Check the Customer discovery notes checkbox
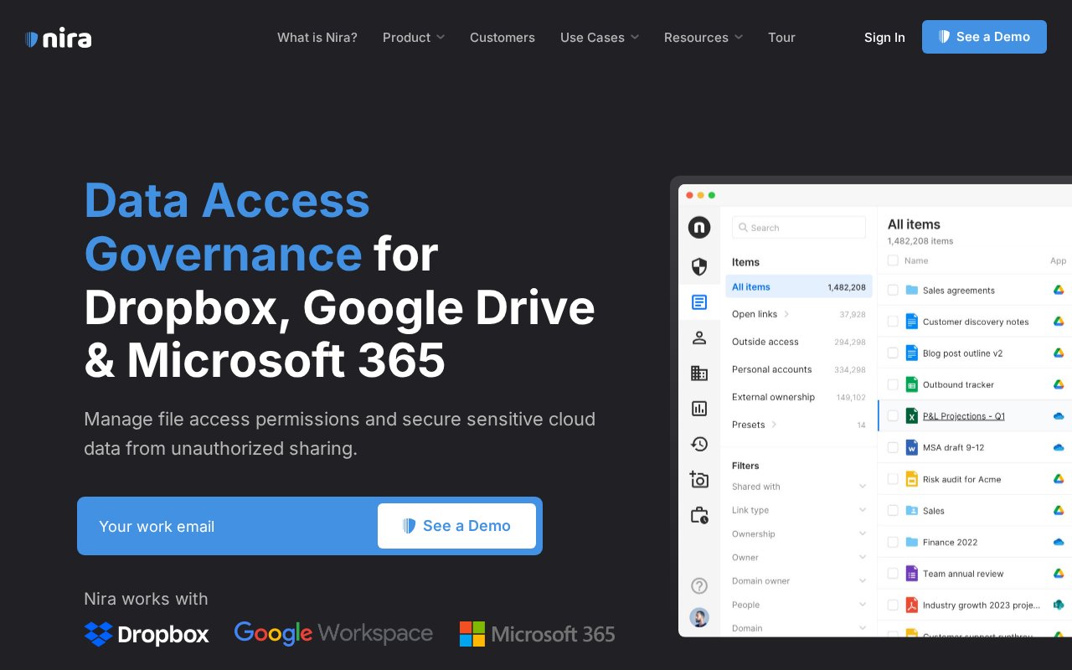This screenshot has height=670, width=1072. click(893, 322)
